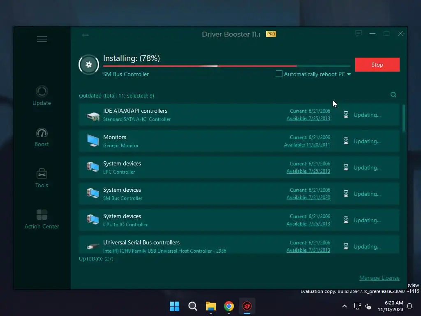The image size is (421, 316).
Task: Open Google Chrome from taskbar
Action: 229,306
